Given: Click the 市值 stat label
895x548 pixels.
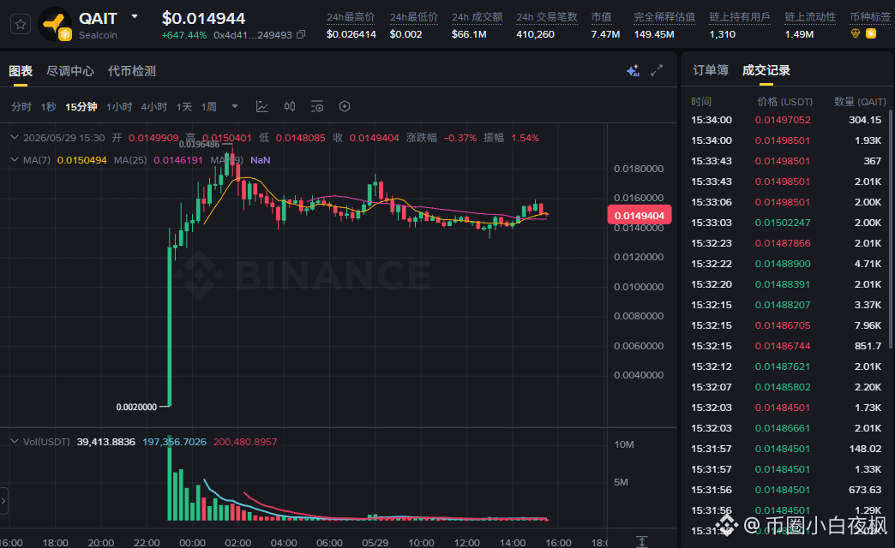Looking at the screenshot, I should (601, 17).
